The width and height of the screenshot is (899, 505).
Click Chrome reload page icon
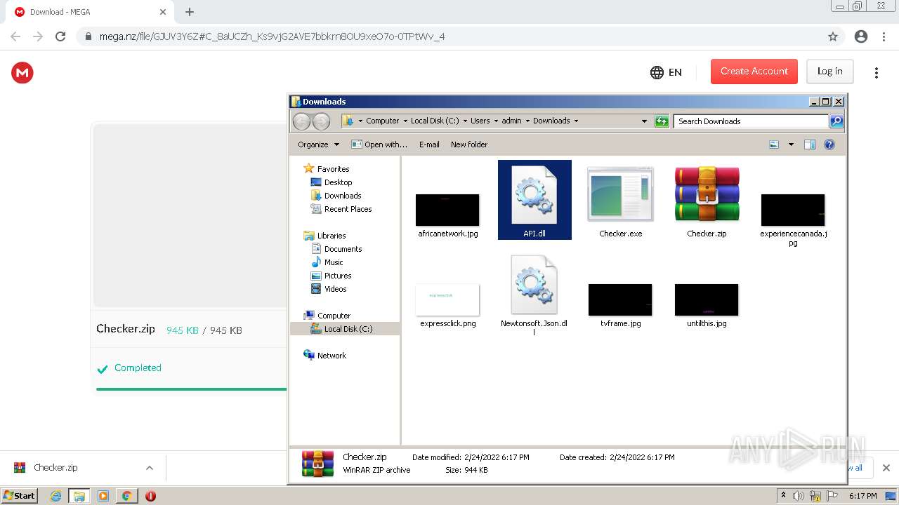click(60, 36)
